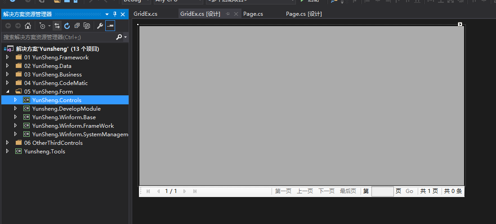Expand the YunSheng.Winform.FrameWork project
This screenshot has height=224, width=496.
(15, 125)
